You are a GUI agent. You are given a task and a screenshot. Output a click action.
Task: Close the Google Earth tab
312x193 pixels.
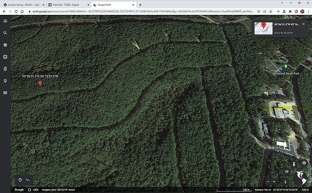[133, 5]
